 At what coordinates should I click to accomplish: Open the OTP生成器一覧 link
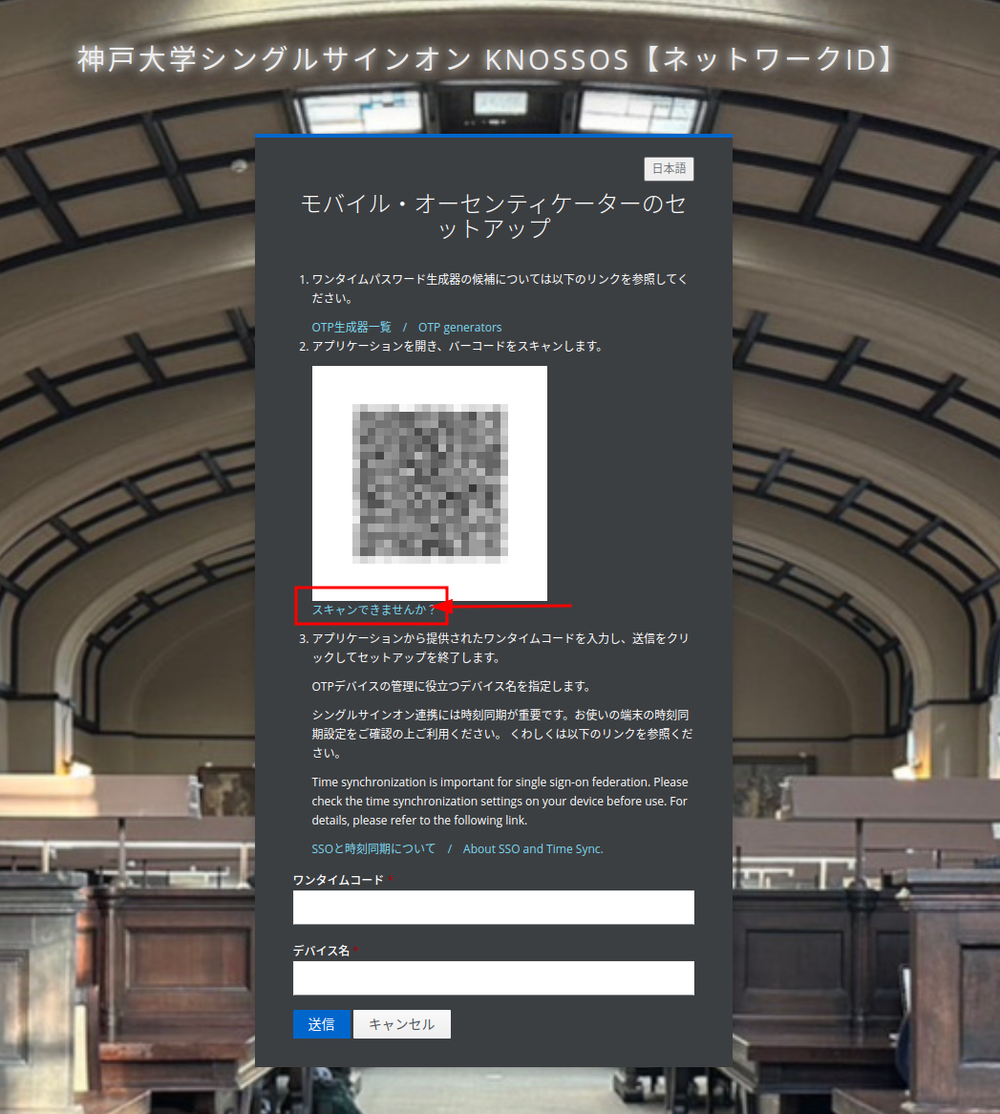[x=351, y=327]
